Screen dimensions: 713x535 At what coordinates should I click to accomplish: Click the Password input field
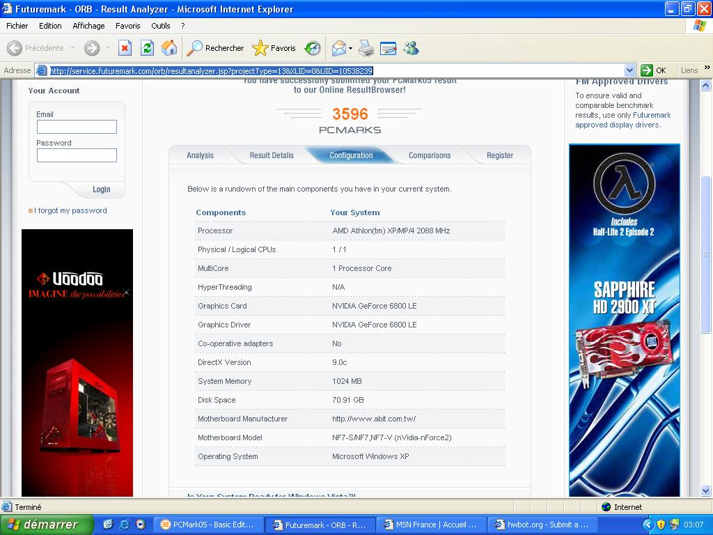[x=77, y=155]
